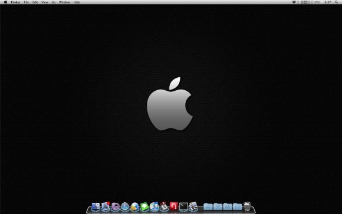
Task: Open the Go menu
Action: pyautogui.click(x=54, y=2)
